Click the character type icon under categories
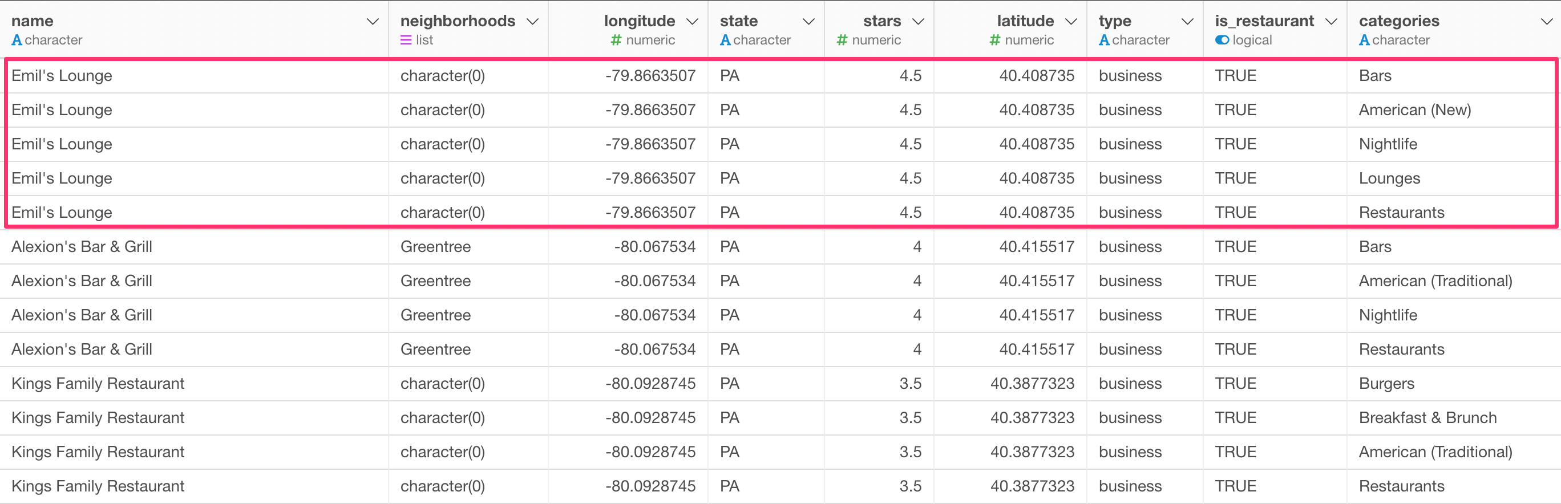 point(1364,40)
